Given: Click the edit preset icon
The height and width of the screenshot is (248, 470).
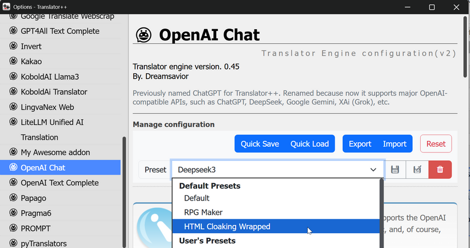Looking at the screenshot, I should point(417,170).
